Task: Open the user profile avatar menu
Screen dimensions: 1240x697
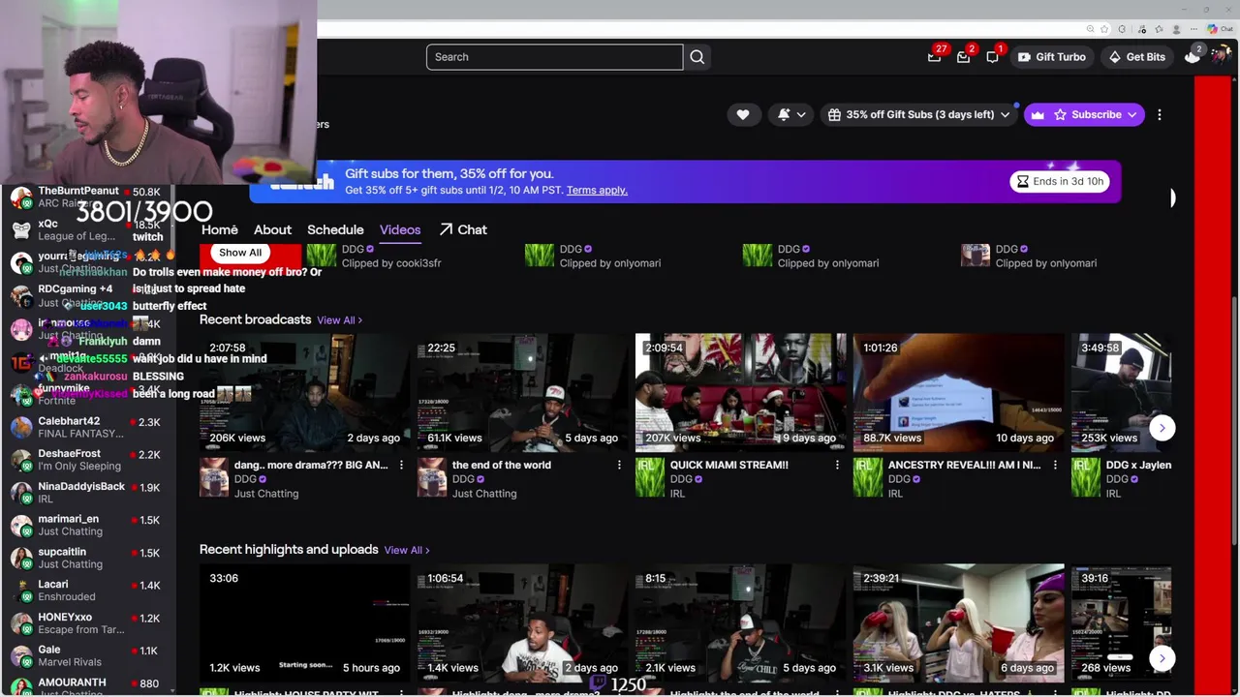Action: (x=1220, y=56)
